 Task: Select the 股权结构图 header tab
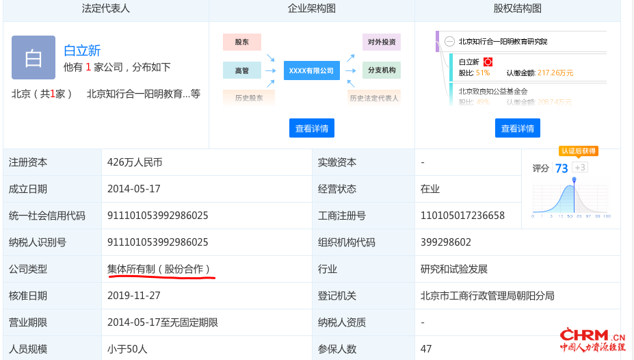tap(518, 8)
